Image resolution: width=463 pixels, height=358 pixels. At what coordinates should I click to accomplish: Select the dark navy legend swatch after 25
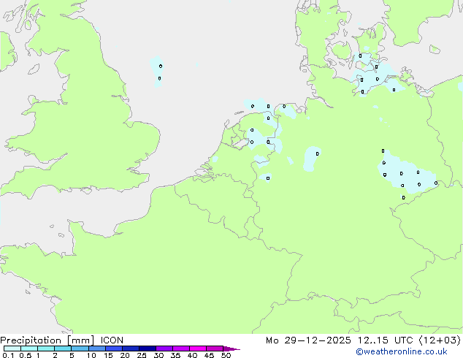148,349
